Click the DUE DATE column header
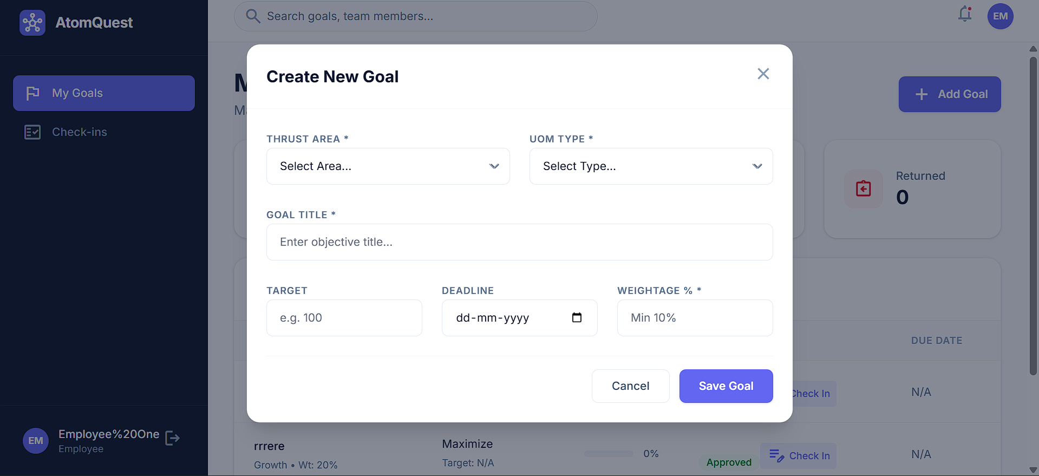 tap(937, 341)
